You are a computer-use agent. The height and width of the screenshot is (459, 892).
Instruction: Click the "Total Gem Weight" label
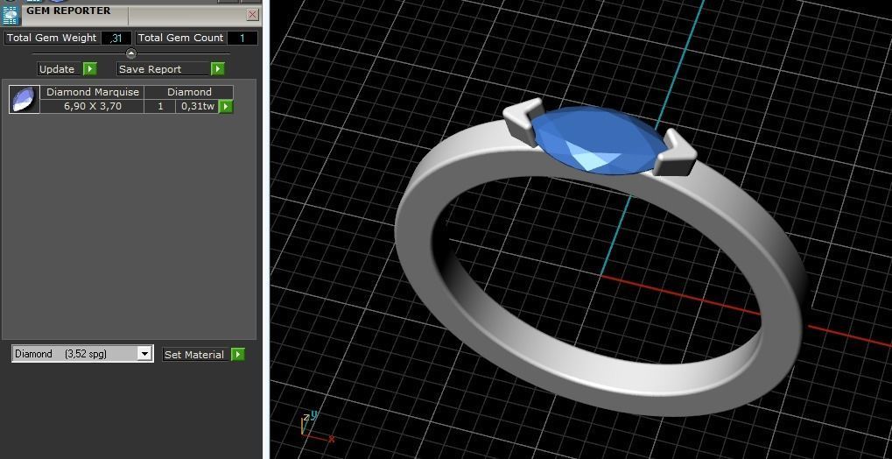52,39
